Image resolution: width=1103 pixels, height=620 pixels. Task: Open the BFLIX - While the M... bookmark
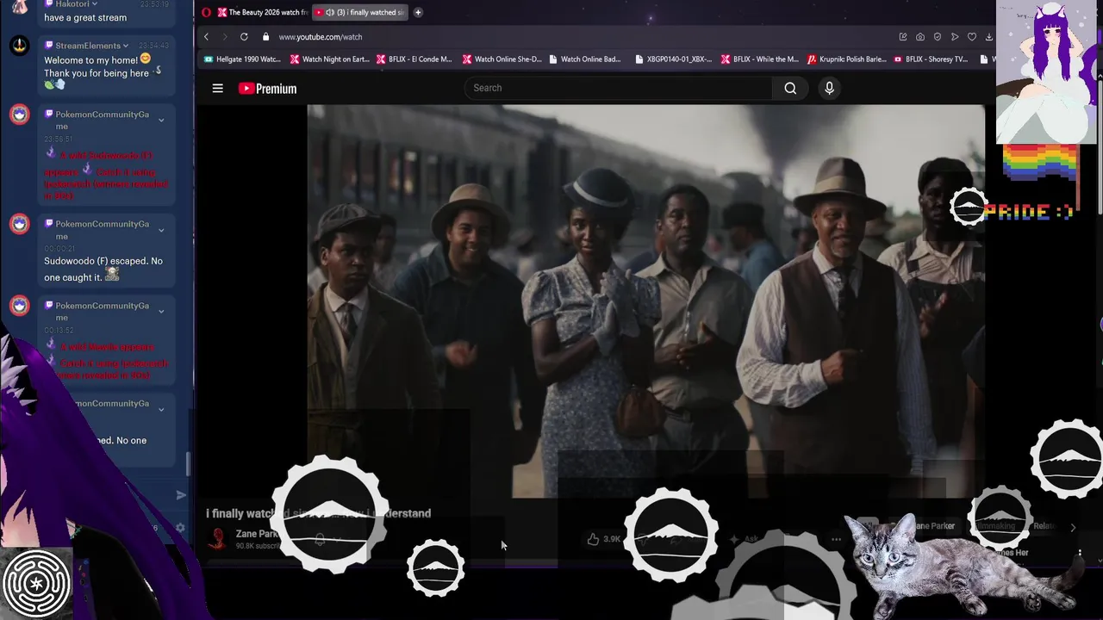759,59
